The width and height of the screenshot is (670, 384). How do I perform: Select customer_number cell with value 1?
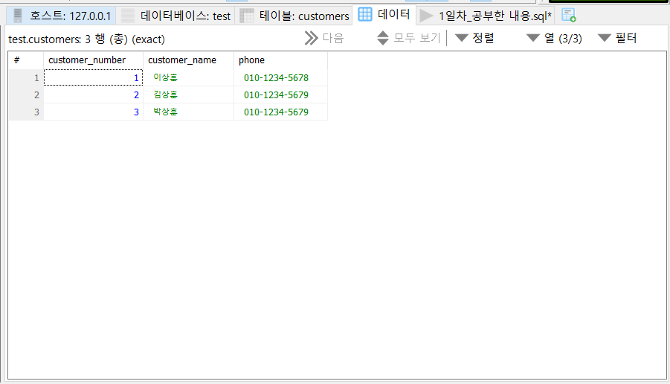click(93, 77)
